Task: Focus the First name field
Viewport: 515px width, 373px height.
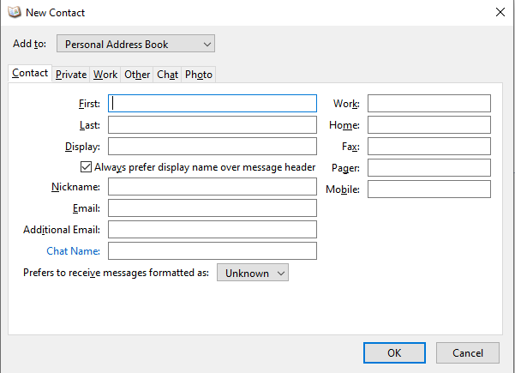Action: click(x=213, y=104)
